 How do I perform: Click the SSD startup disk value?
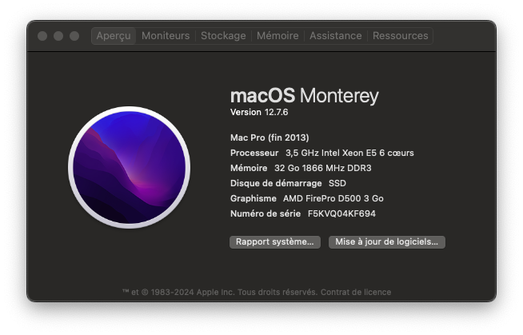[337, 183]
